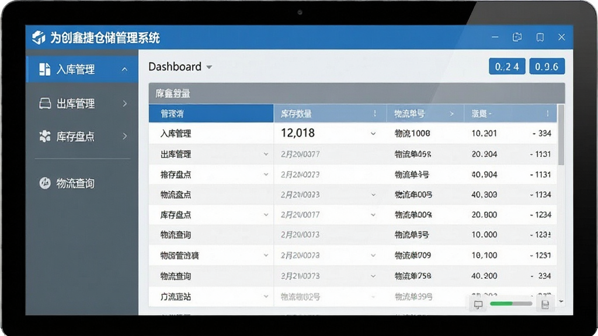The width and height of the screenshot is (598, 336).
Task: Open the 库存数量 column options menu
Action: coord(375,114)
